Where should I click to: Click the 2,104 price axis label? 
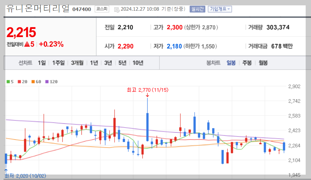point(294,160)
